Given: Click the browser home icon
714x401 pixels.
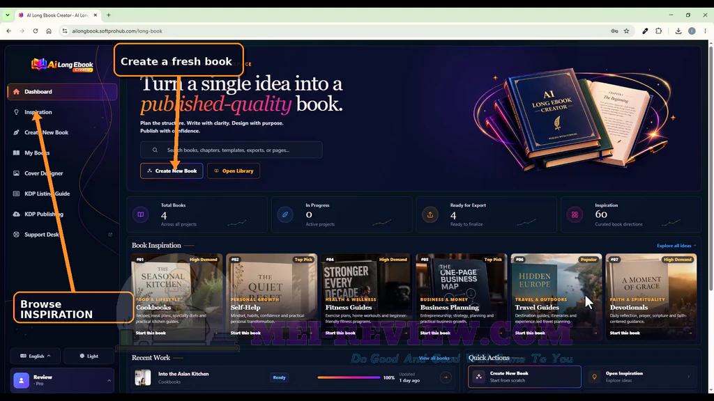Looking at the screenshot, I should [x=49, y=31].
